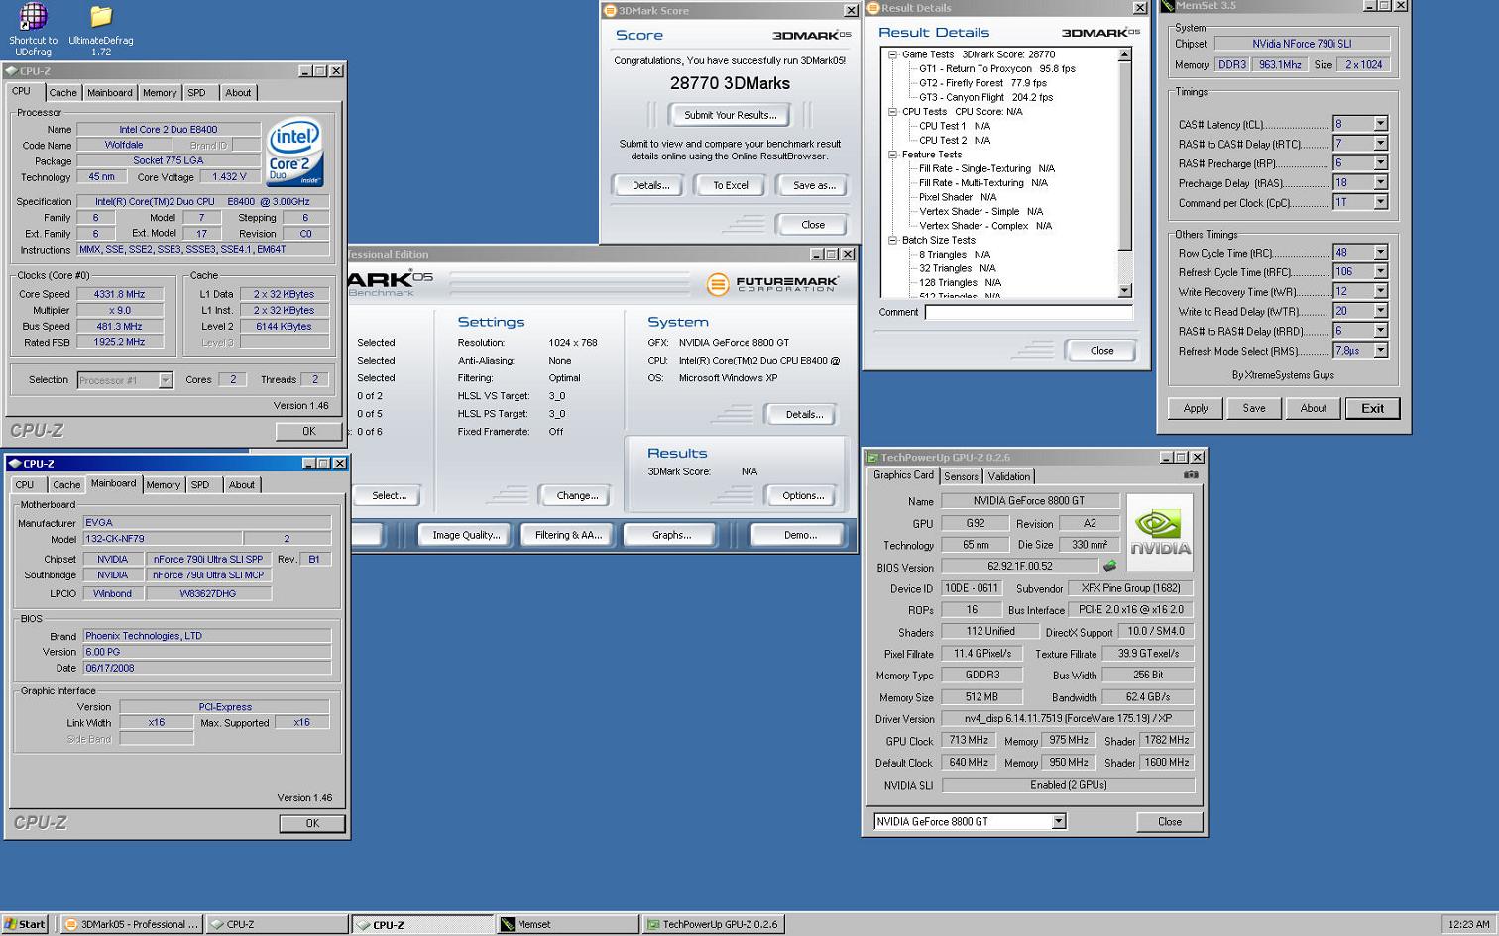The width and height of the screenshot is (1499, 936).
Task: Open the About tab in the lower CPU-Z window
Action: pyautogui.click(x=241, y=484)
